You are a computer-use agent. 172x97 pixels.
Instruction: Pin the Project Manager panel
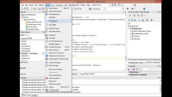[x=158, y=12]
